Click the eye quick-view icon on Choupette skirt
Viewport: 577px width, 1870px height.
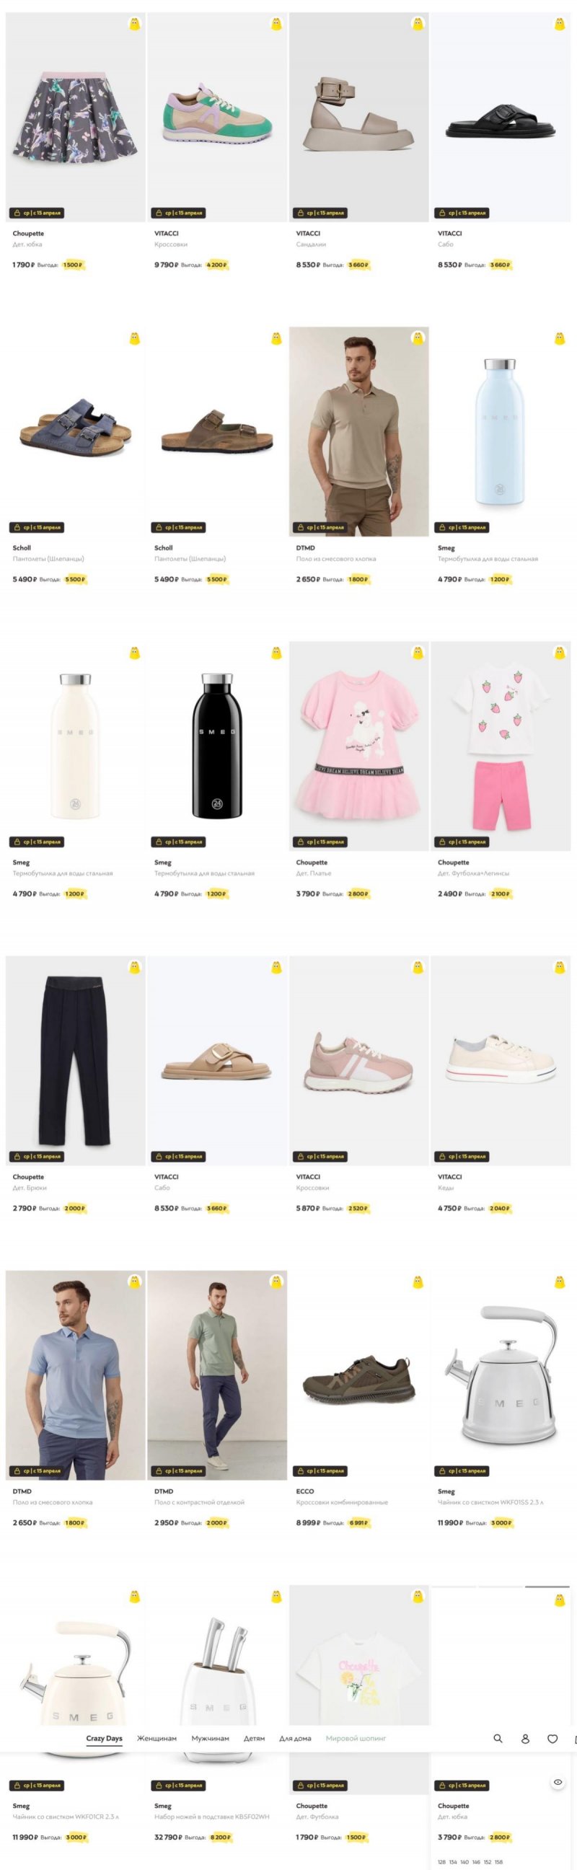click(558, 1782)
